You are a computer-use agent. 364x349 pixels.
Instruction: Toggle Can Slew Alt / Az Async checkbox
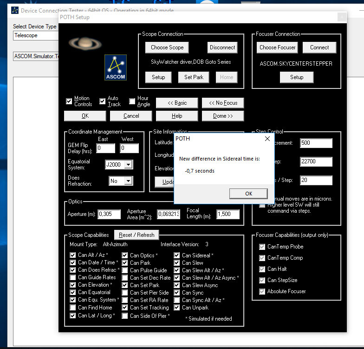[176, 277]
